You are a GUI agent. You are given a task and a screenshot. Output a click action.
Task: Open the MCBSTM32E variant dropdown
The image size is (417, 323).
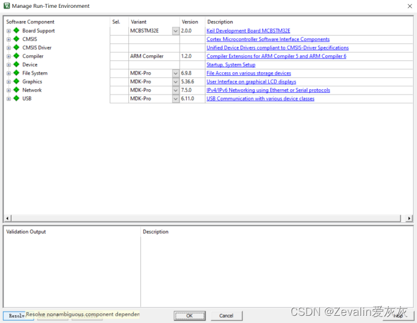(x=175, y=31)
